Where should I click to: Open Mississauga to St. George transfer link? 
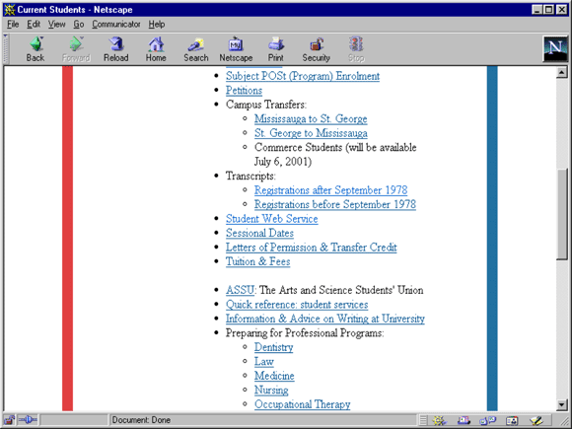tap(311, 119)
